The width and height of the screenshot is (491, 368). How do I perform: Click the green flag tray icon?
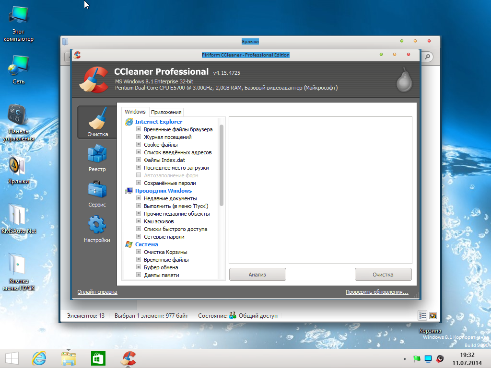click(x=417, y=358)
